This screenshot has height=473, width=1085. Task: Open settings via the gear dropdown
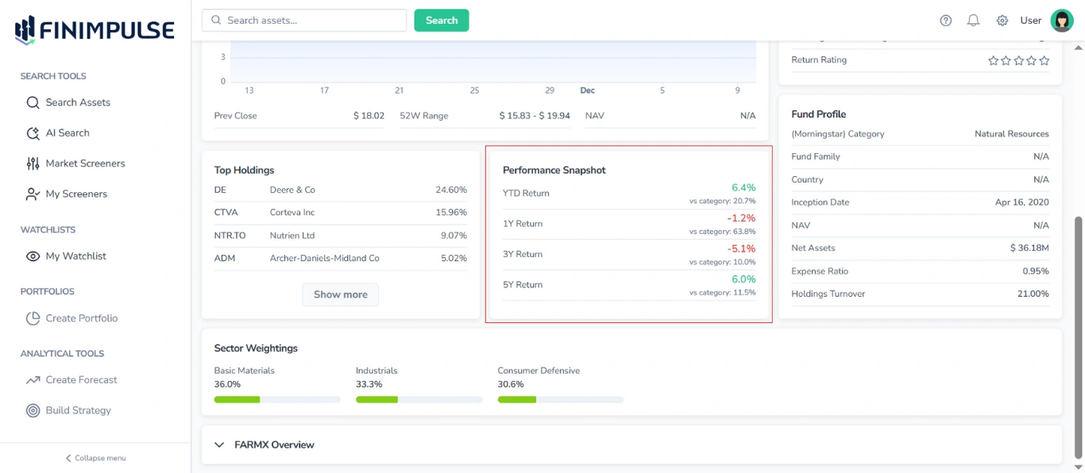pyautogui.click(x=1002, y=21)
